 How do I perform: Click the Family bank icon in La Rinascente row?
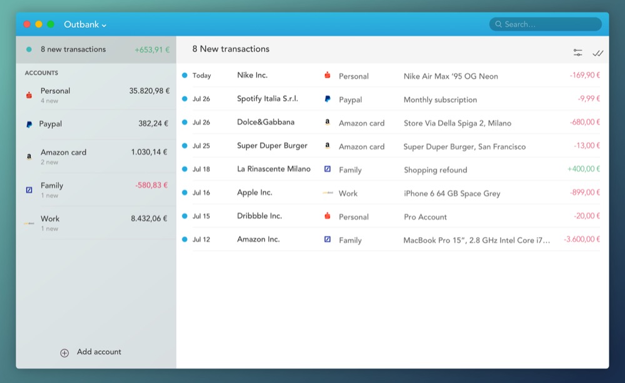tap(327, 169)
